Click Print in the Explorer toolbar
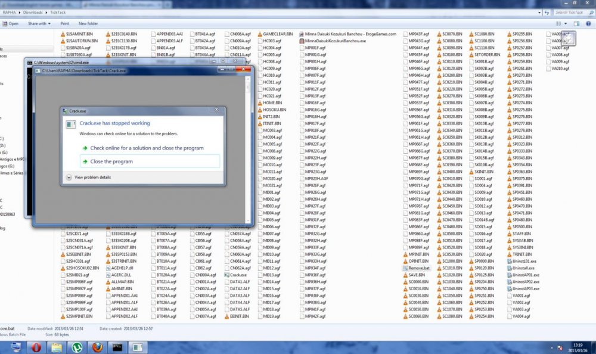 pyautogui.click(x=64, y=23)
